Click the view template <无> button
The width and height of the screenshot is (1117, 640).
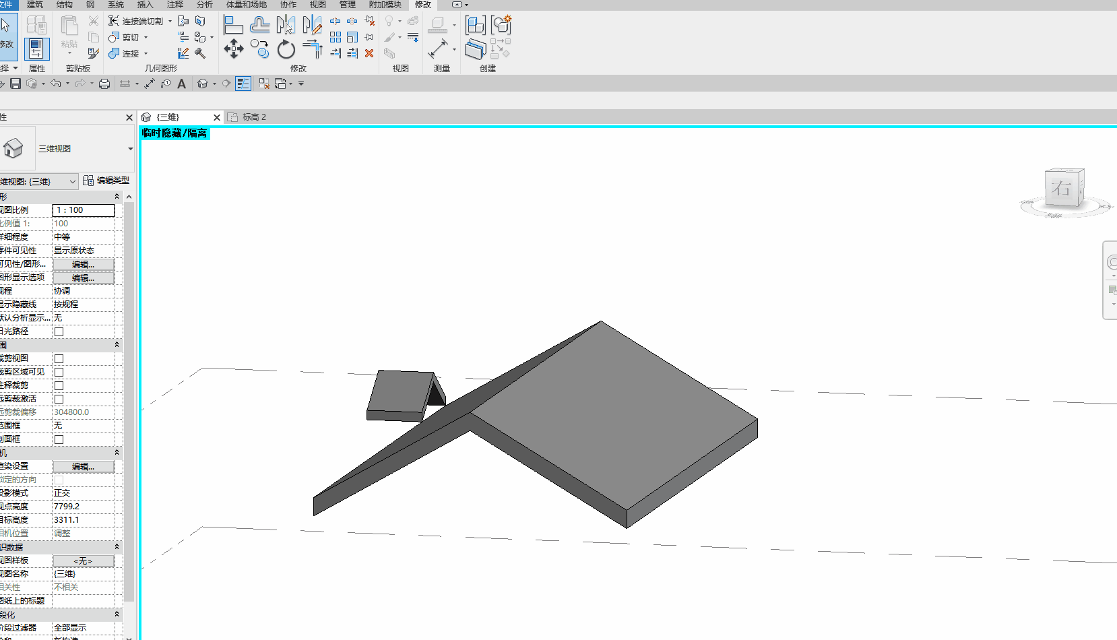click(x=84, y=561)
